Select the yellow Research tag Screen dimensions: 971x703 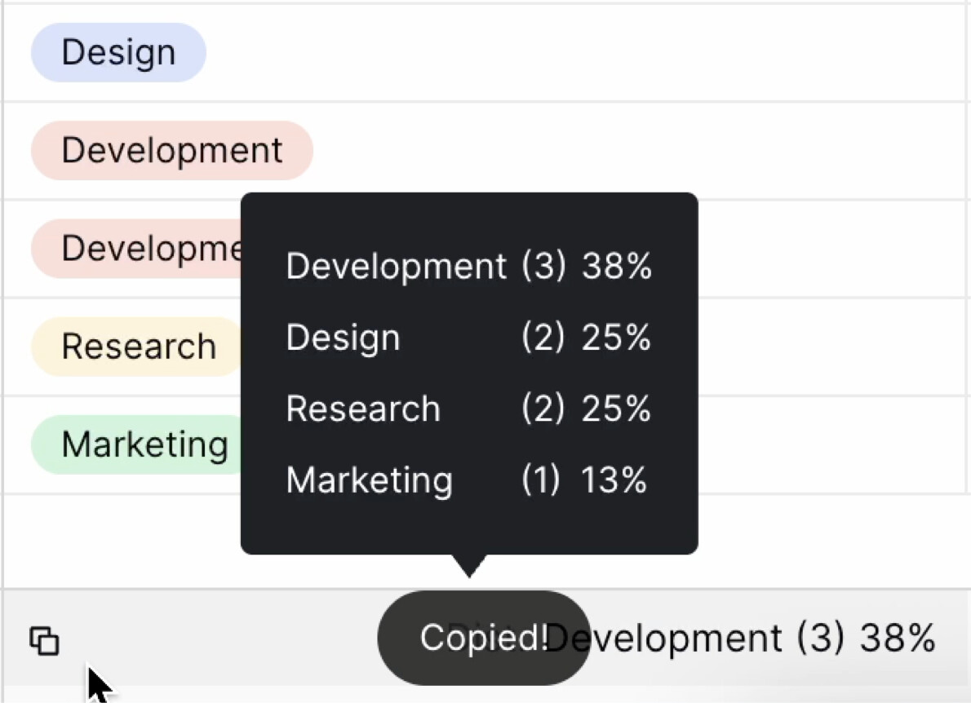[x=138, y=347]
